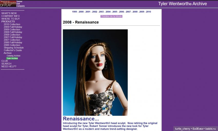Jump to the 1999 archive year

(74, 12)
